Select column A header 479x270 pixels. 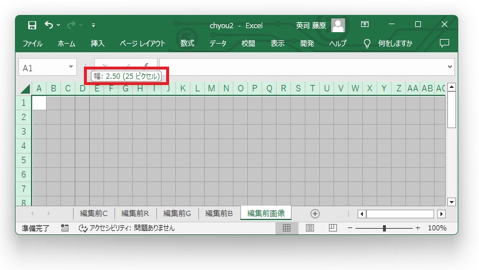point(39,88)
